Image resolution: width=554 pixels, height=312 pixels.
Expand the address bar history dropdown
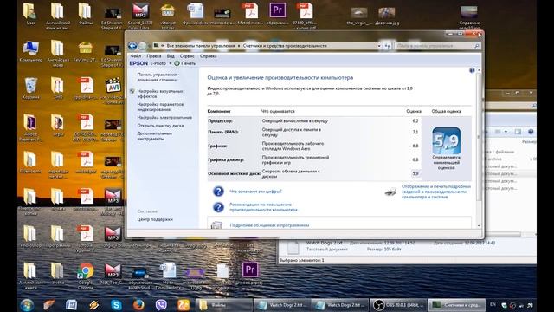pyautogui.click(x=379, y=46)
